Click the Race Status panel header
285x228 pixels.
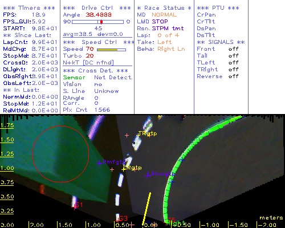click(164, 8)
